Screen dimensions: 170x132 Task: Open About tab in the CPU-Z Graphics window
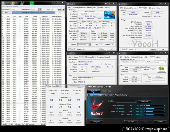click(158, 57)
